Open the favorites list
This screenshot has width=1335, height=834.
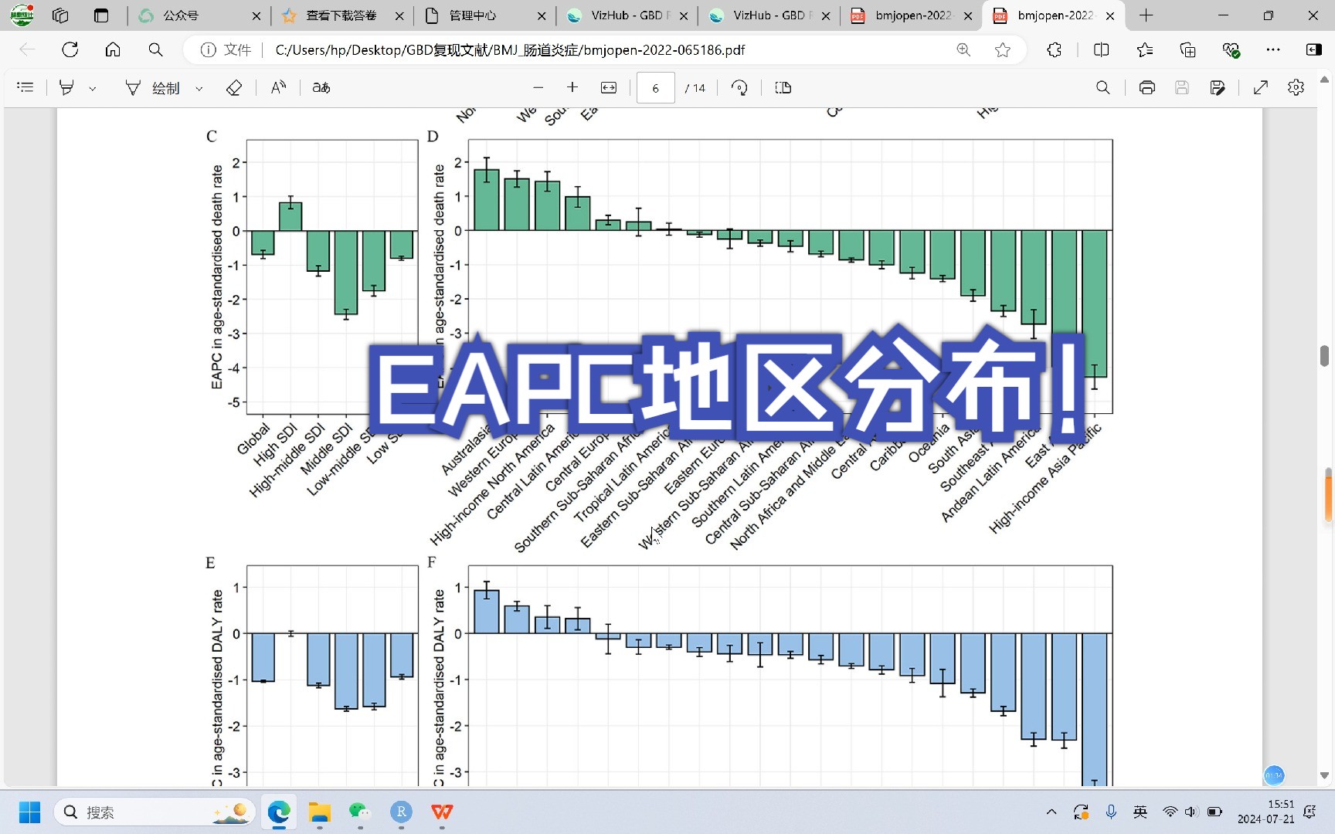click(x=1145, y=49)
